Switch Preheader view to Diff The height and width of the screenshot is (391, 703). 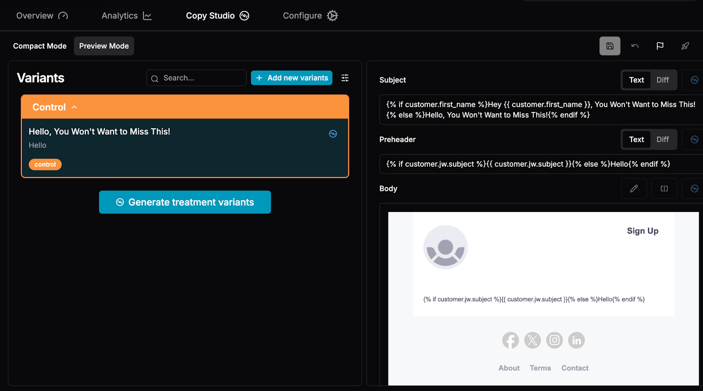pos(662,140)
